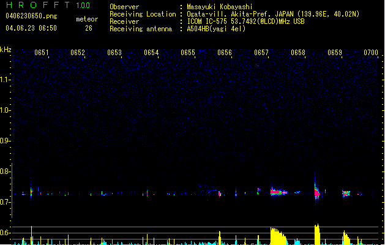Click receiver value ICOM IC-575 53.7492 MHz USB

[245, 21]
